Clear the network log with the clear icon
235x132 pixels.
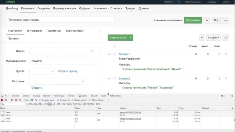(x=6, y=100)
